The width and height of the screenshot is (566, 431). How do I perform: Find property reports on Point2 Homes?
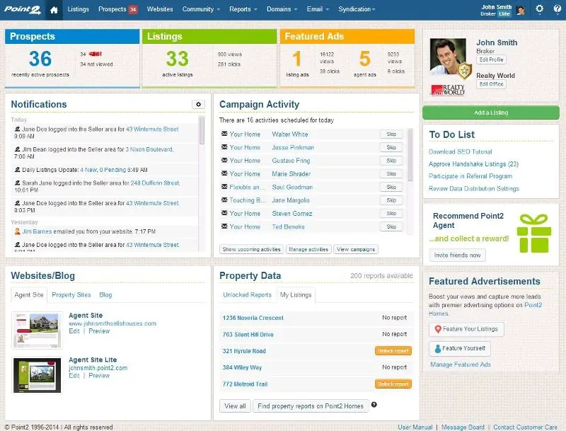[x=311, y=406]
